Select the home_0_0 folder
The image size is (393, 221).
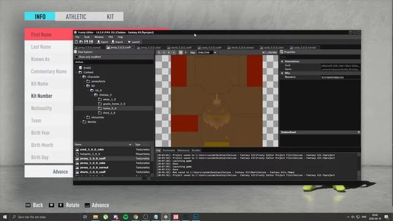pos(107,108)
